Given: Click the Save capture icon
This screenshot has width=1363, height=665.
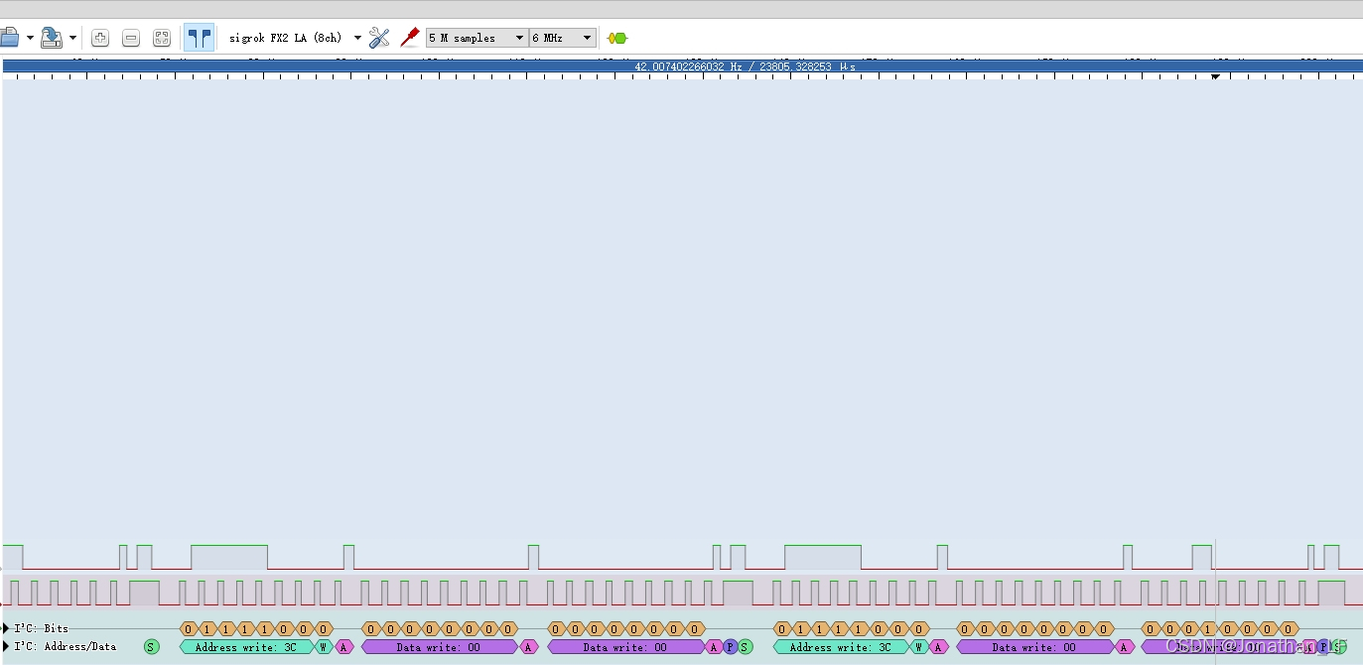Looking at the screenshot, I should click(x=52, y=38).
